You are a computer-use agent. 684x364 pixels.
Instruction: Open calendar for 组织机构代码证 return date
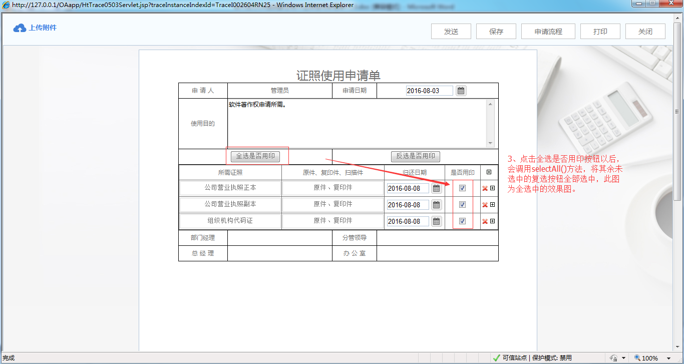tap(437, 221)
